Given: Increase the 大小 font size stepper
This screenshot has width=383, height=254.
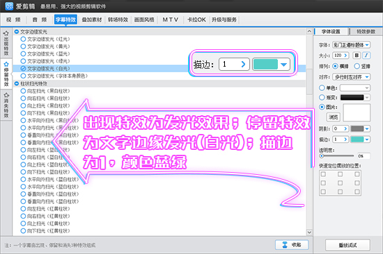Looking at the screenshot, I should point(345,56).
